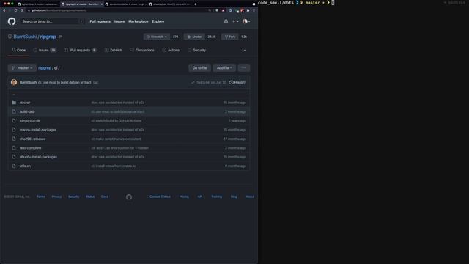Expand the Unwatch dropdown
The width and height of the screenshot is (469, 264).
(156, 37)
